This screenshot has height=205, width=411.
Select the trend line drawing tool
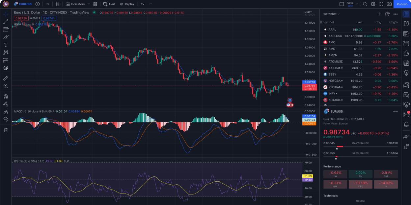click(x=6, y=22)
